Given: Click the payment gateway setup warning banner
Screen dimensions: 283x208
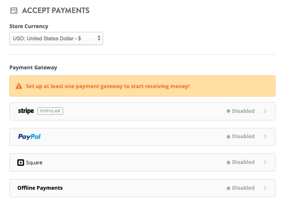Looking at the screenshot, I should point(142,86).
